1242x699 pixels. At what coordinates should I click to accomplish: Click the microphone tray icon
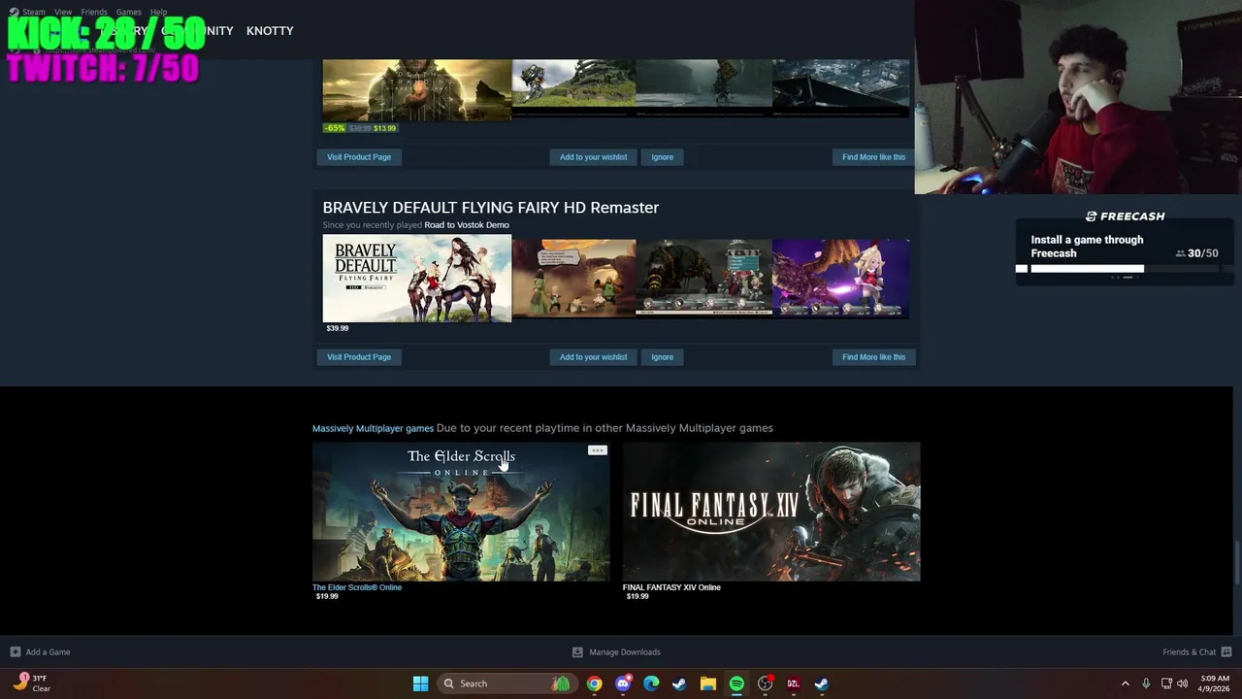[x=1146, y=683]
